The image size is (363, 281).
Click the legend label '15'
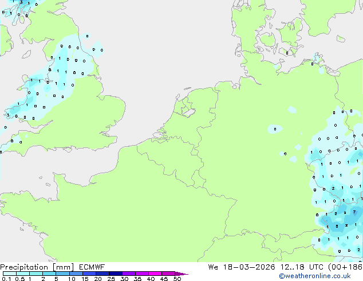click(x=85, y=279)
